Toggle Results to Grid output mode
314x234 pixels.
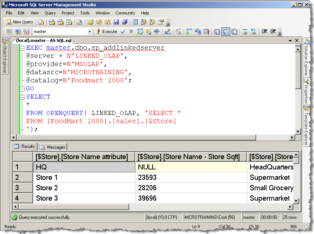pyautogui.click(x=226, y=32)
